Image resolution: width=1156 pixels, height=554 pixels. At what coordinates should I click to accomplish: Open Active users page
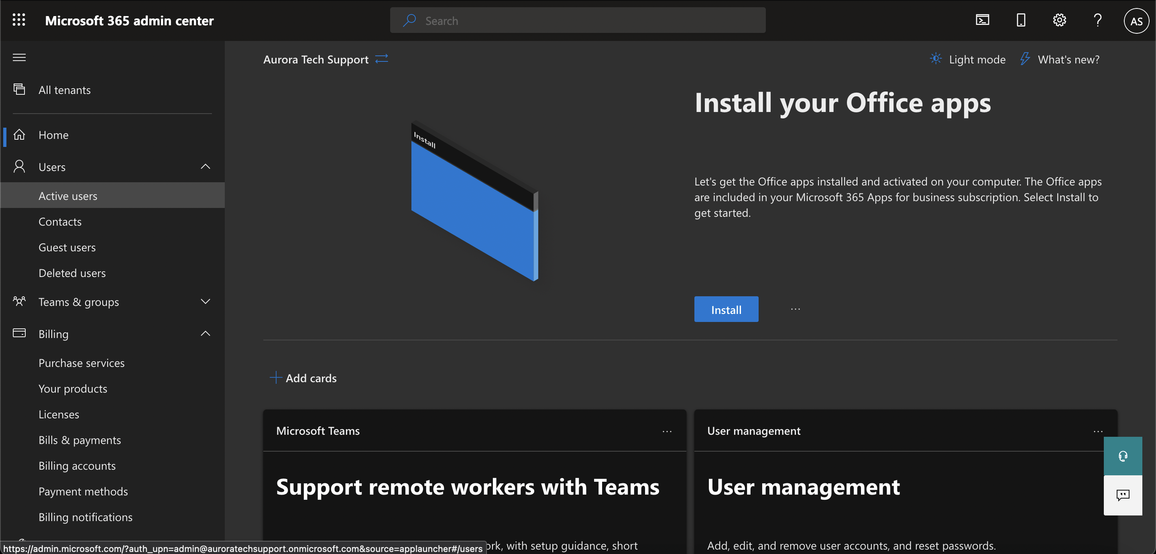(x=112, y=195)
